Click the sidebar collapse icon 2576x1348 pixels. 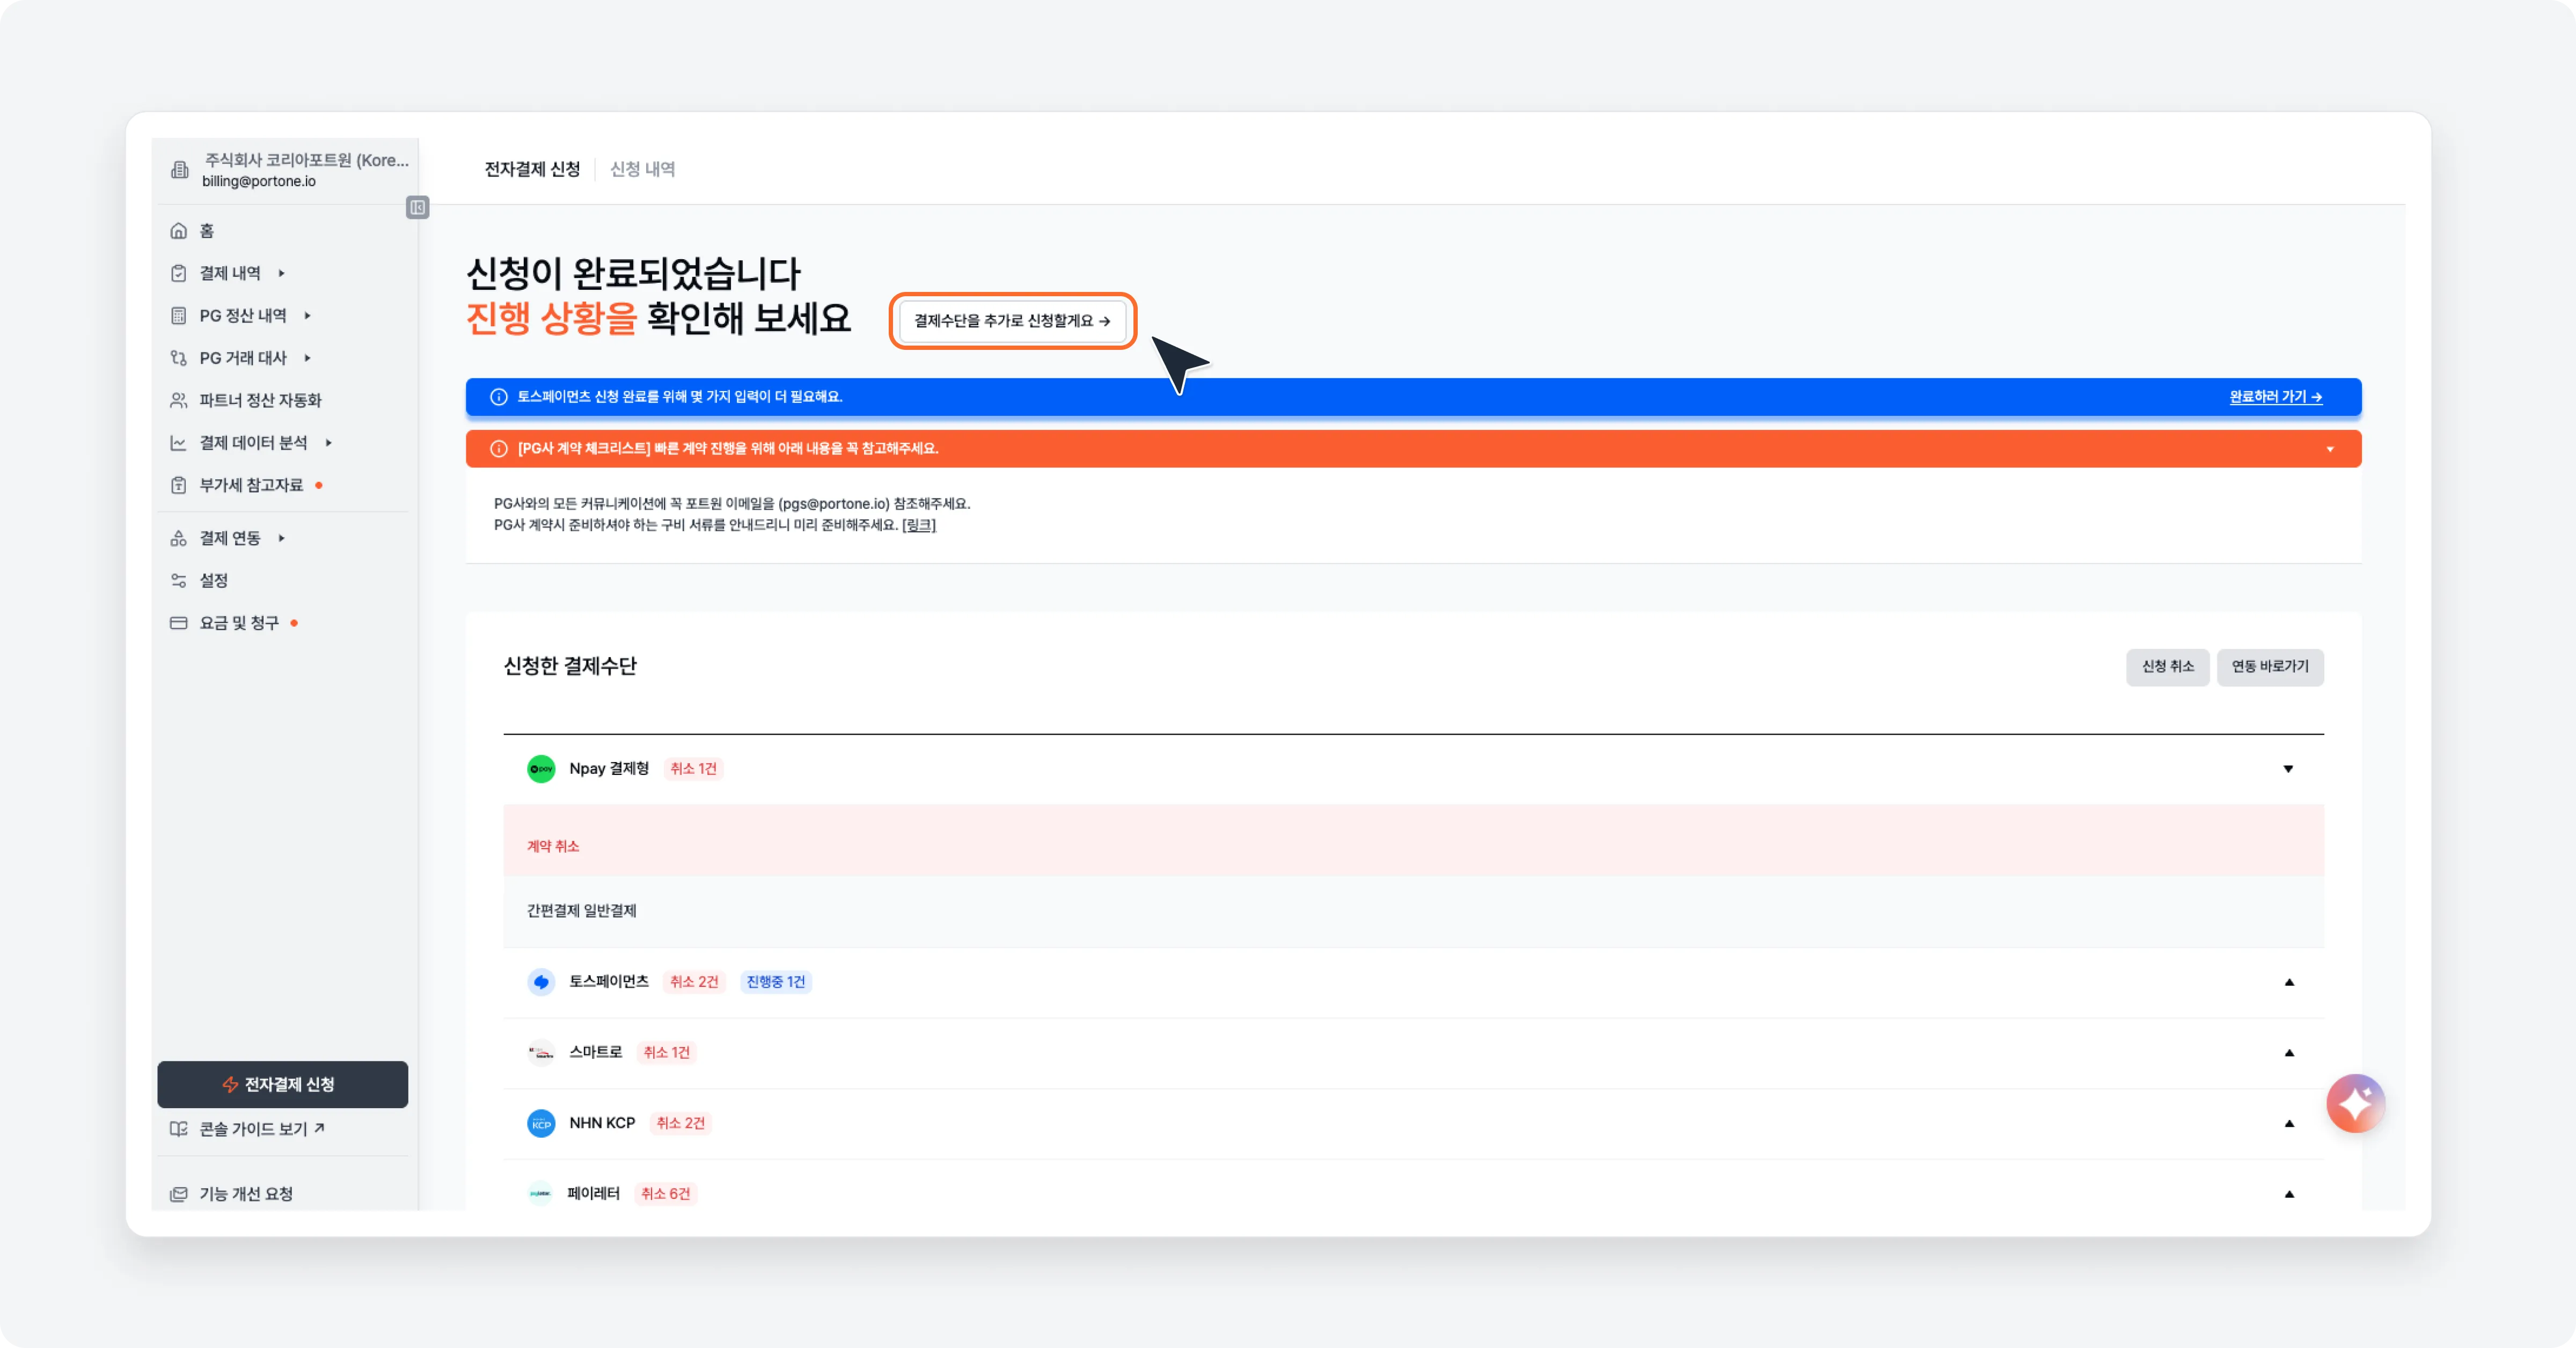pyautogui.click(x=418, y=208)
